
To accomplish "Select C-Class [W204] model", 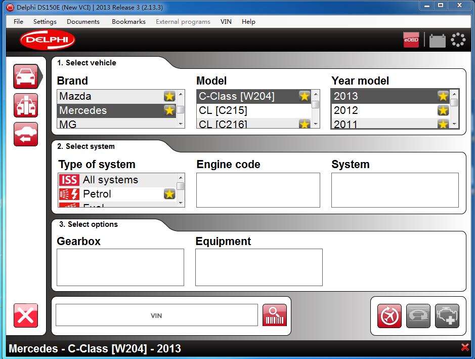I will [x=254, y=96].
